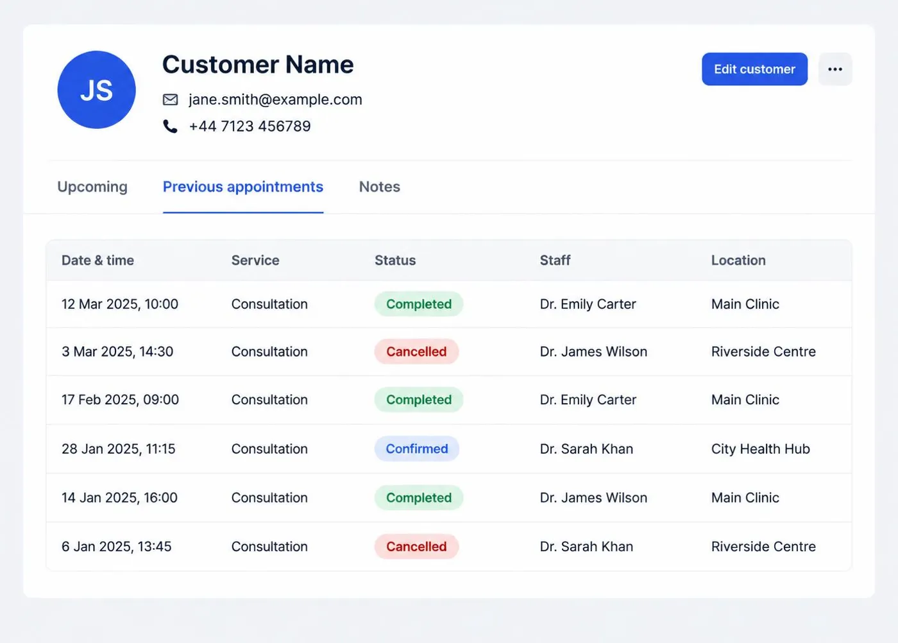Click the Service column header
898x643 pixels.
tap(255, 261)
